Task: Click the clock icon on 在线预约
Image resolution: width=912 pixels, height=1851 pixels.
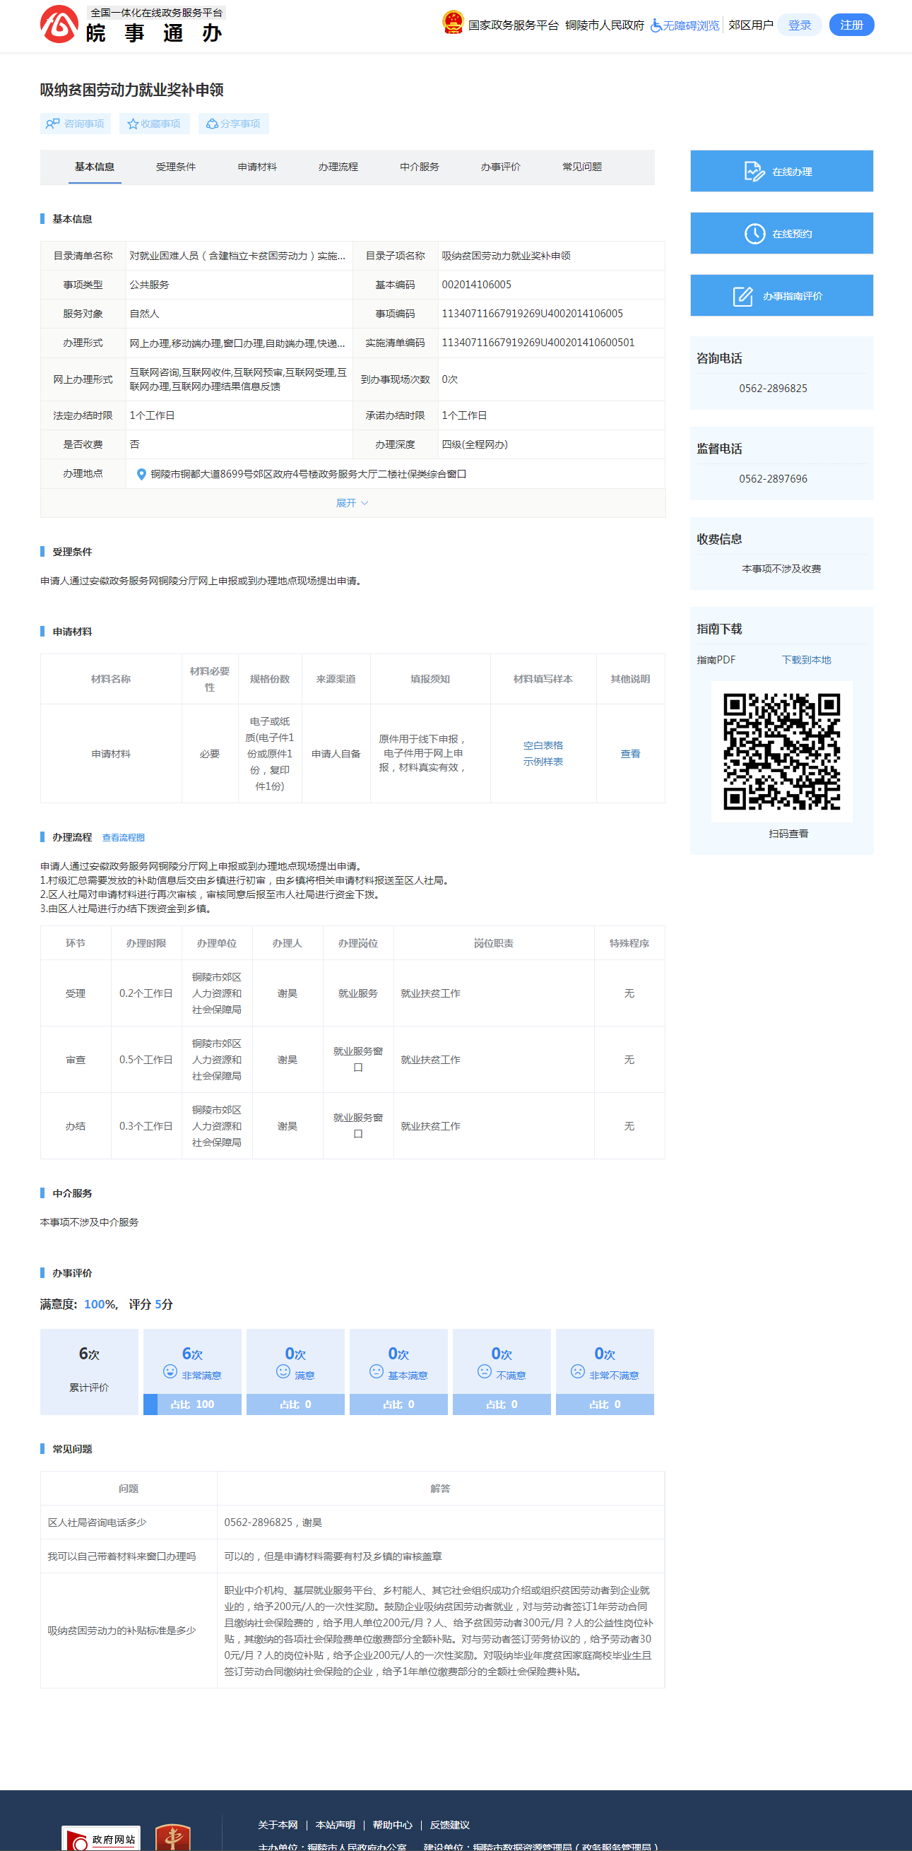Action: coord(754,234)
